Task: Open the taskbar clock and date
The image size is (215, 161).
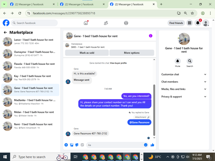Action: point(197,157)
